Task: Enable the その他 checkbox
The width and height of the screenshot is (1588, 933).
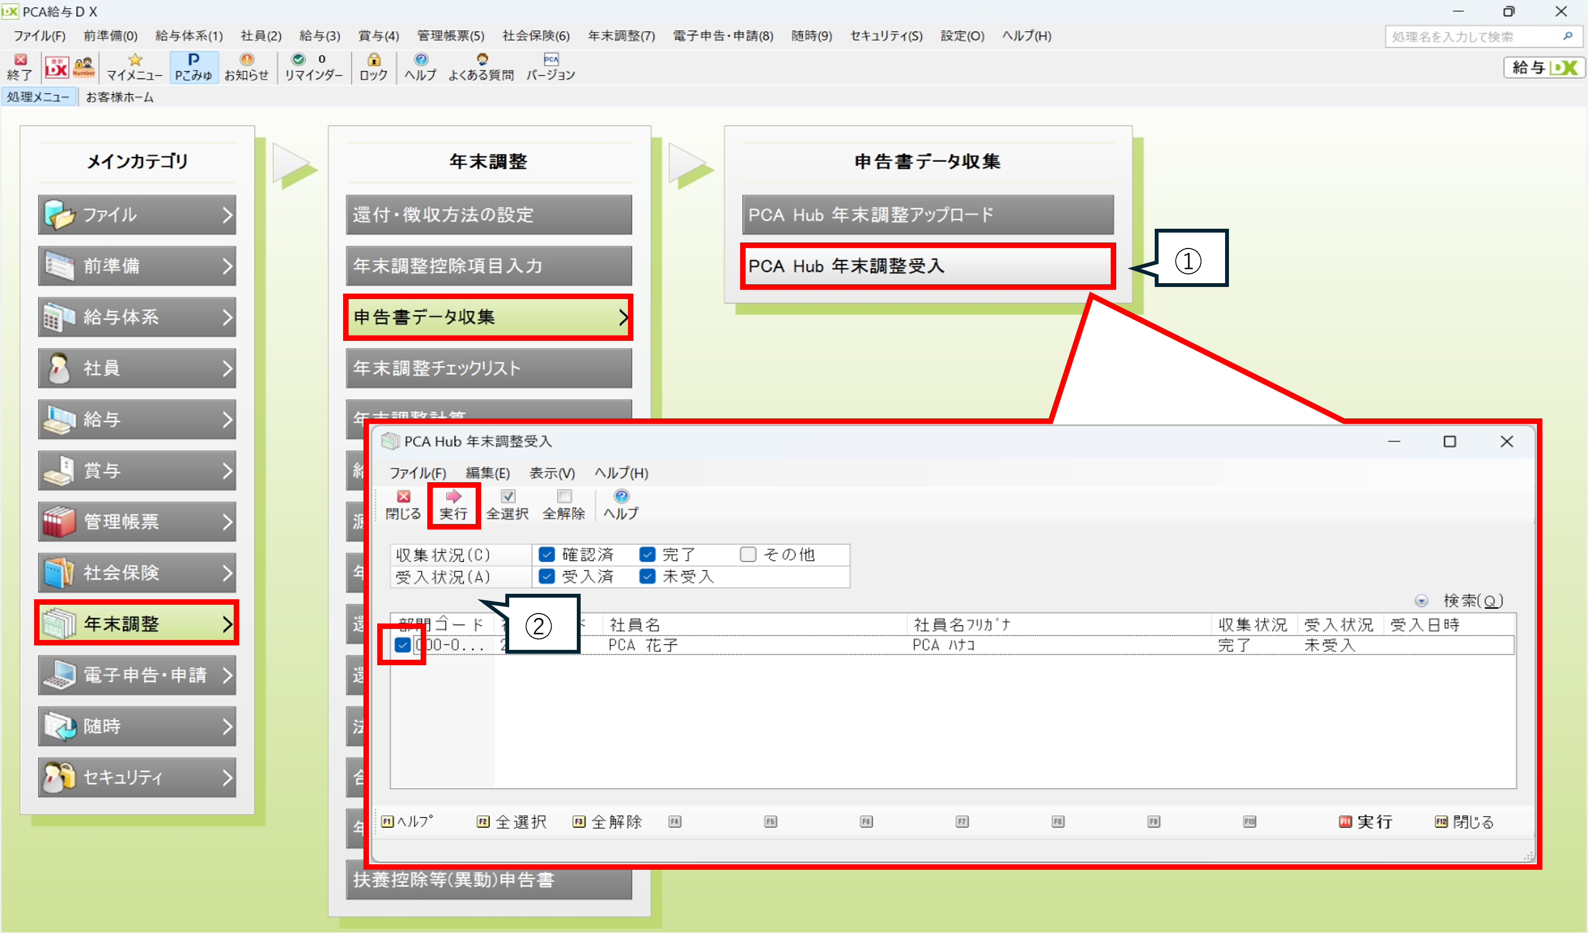Action: pos(748,554)
